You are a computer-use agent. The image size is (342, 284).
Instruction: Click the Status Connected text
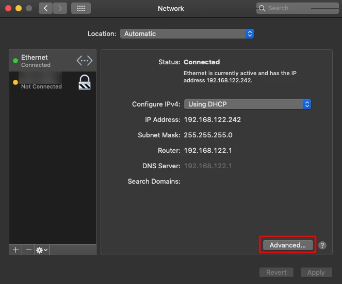[x=202, y=62]
